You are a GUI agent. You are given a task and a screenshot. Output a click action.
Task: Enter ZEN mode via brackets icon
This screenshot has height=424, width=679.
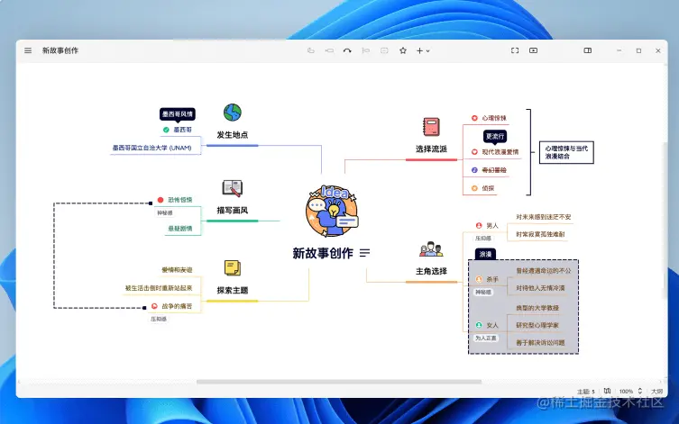click(515, 50)
